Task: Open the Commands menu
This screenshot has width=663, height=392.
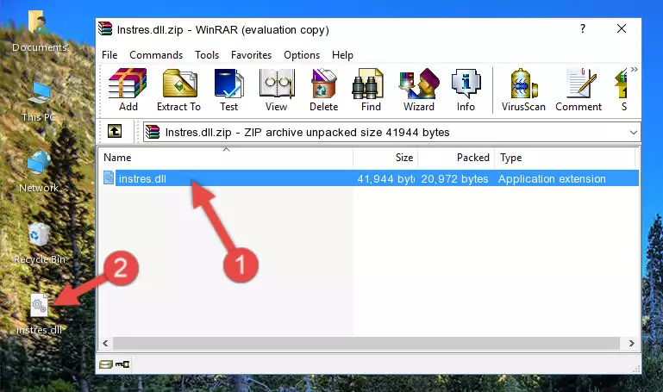Action: 156,55
